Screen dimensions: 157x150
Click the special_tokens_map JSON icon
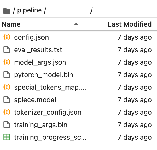click(7, 87)
